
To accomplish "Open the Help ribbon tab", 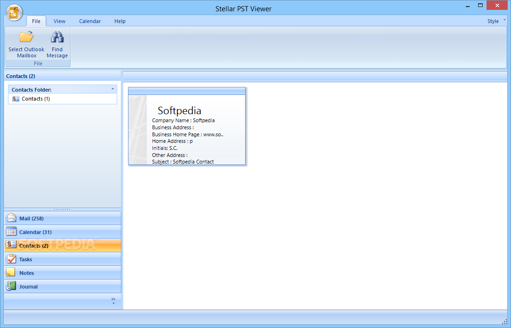I will pos(120,21).
